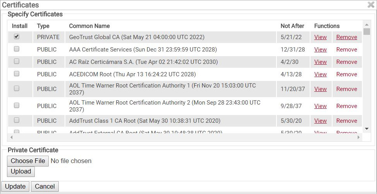Click the Common Name column header
The image size is (377, 194).
89,26
